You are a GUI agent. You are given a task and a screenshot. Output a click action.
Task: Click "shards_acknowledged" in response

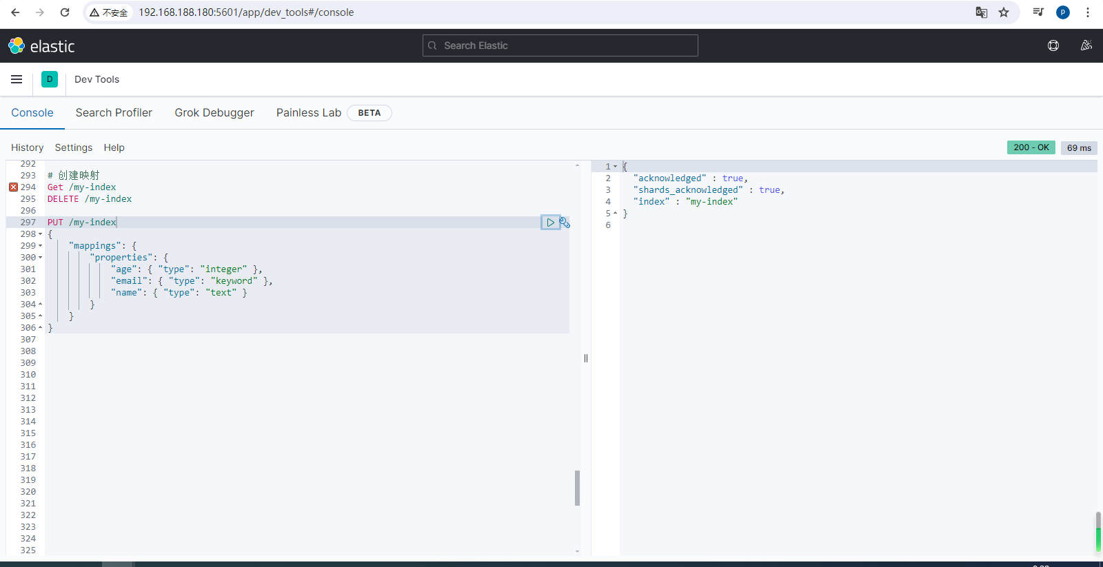click(688, 190)
